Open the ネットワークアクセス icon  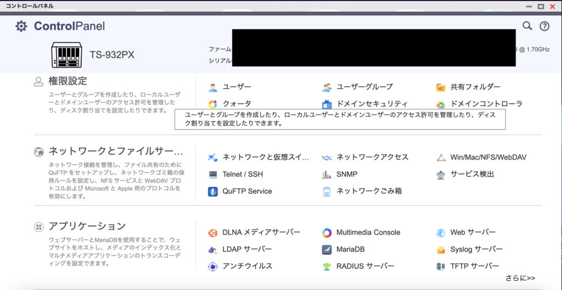[327, 157]
